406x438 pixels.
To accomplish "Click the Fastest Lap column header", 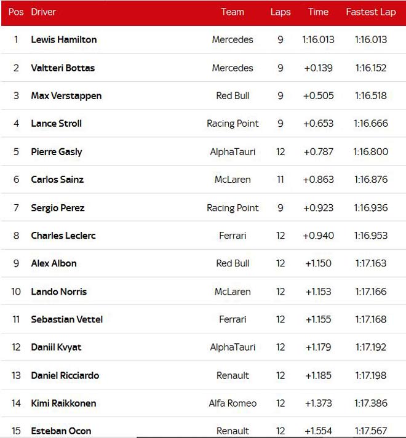I will click(x=370, y=12).
